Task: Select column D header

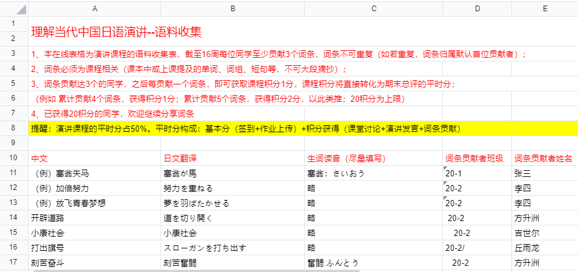Action: (477, 9)
